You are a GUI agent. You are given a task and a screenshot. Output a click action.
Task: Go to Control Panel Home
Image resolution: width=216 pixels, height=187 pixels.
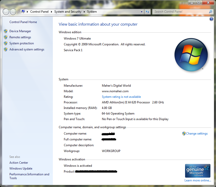tap(23, 22)
